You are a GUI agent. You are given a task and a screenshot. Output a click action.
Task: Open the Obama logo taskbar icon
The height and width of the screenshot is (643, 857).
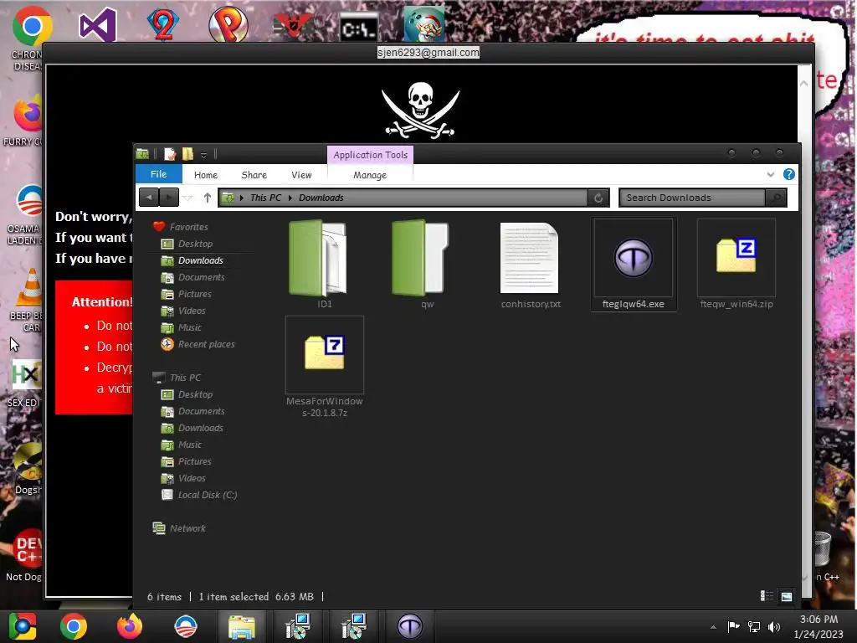click(185, 626)
